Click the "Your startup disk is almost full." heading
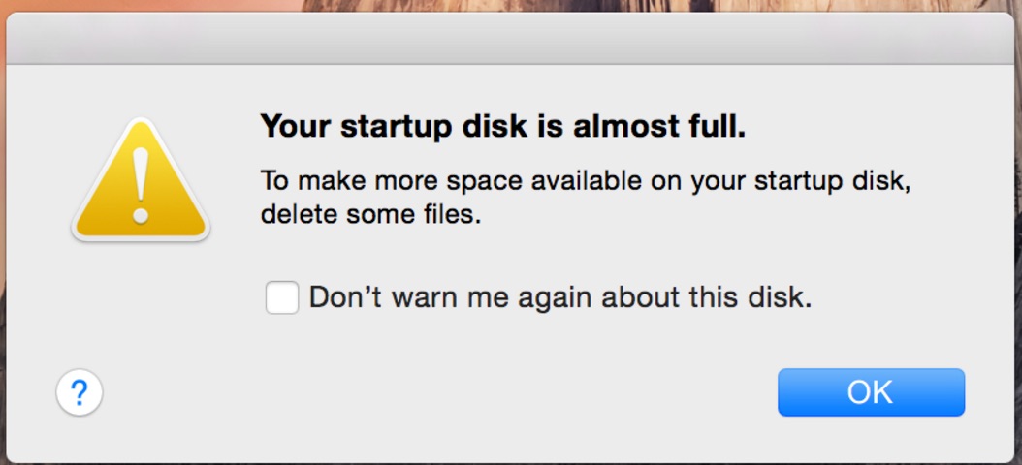The image size is (1022, 465). coord(502,126)
